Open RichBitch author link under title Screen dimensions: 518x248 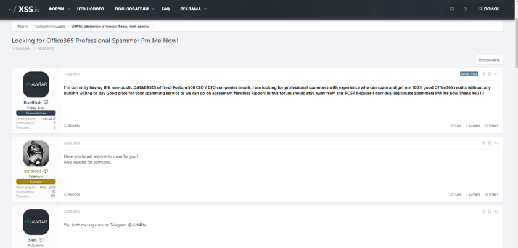(23, 49)
